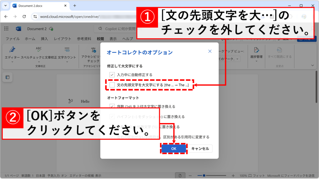This screenshot has height=179, width=319.
Task: Click the cloud saved status icon
Action: coord(51,29)
